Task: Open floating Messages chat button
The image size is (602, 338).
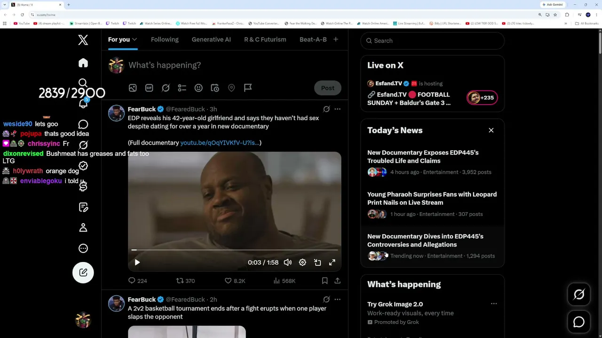Action: click(x=579, y=322)
